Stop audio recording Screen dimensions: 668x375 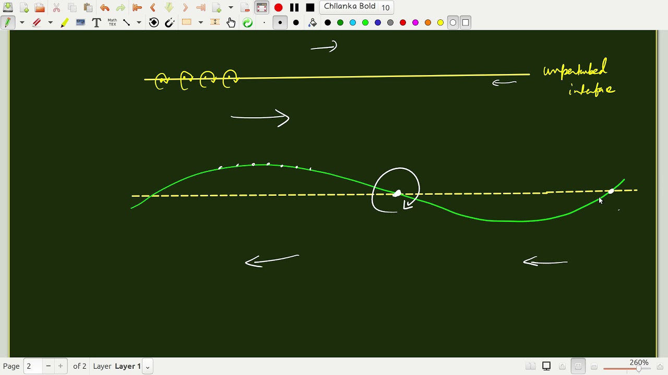310,7
